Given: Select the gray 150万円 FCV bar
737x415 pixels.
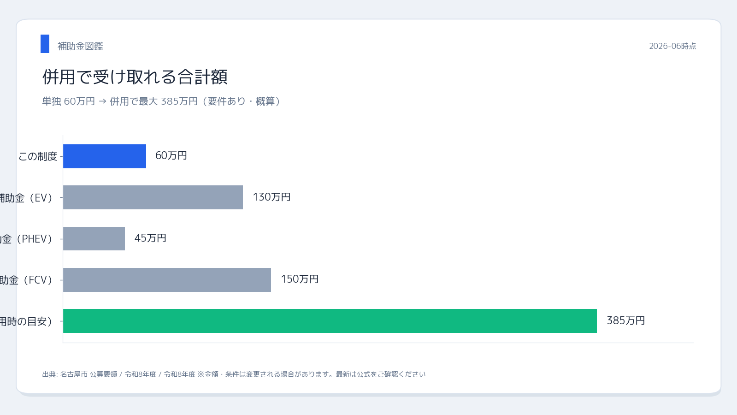Looking at the screenshot, I should point(167,280).
